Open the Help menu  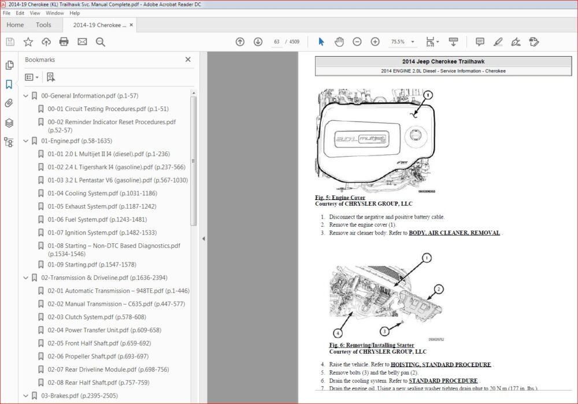pos(75,13)
